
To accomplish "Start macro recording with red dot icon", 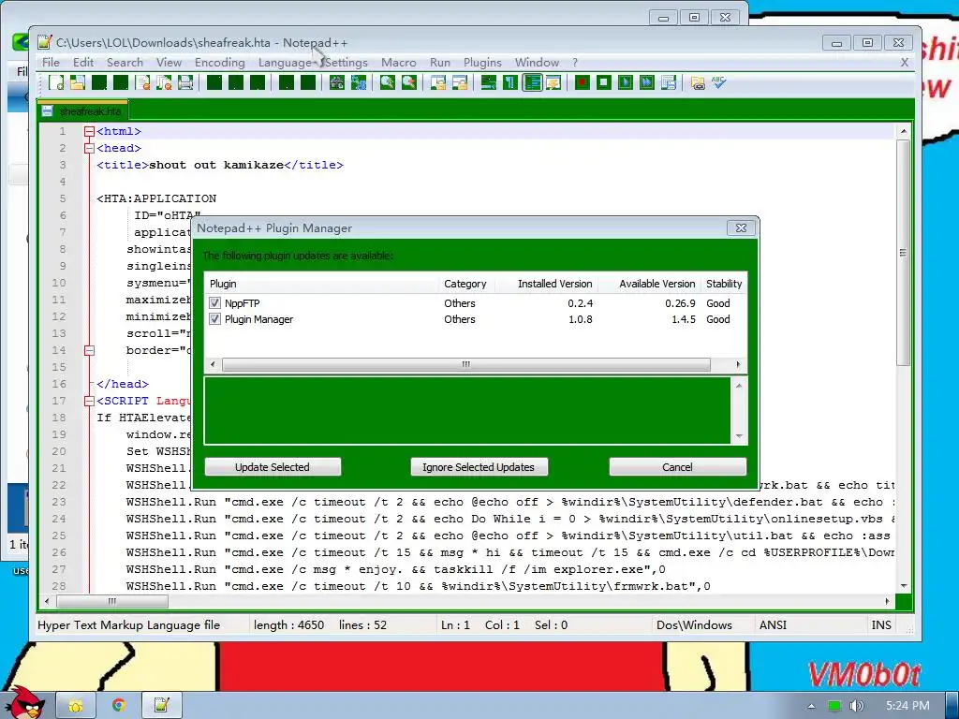I will [x=583, y=82].
